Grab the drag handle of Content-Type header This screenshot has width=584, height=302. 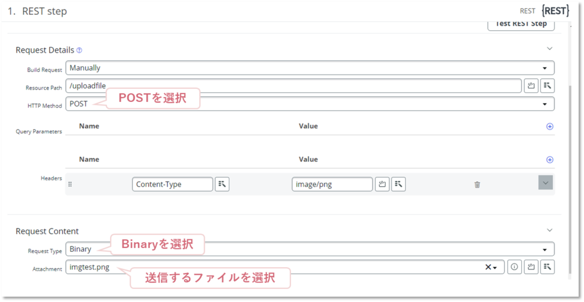[x=70, y=184]
